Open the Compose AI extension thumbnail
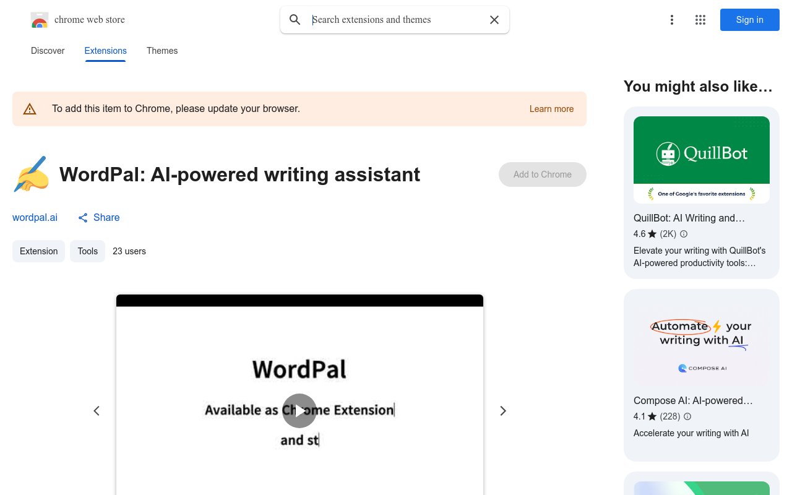 pos(702,343)
